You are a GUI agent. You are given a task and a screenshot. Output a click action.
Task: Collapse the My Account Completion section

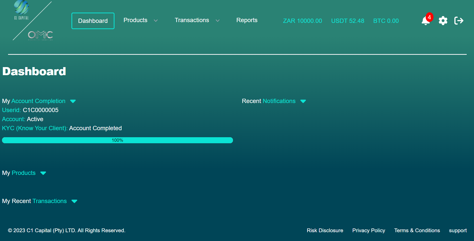[73, 101]
